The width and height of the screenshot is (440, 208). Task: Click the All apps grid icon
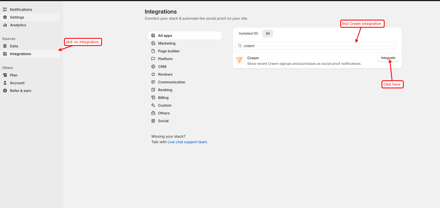(x=153, y=35)
